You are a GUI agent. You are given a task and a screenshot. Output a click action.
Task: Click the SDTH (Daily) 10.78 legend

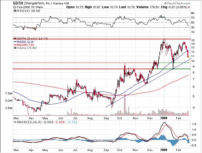click(x=32, y=38)
